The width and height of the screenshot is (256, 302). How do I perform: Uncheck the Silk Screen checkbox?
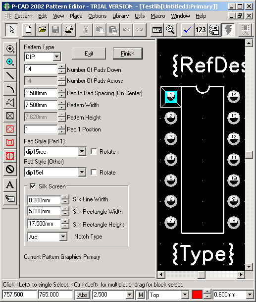pyautogui.click(x=33, y=186)
